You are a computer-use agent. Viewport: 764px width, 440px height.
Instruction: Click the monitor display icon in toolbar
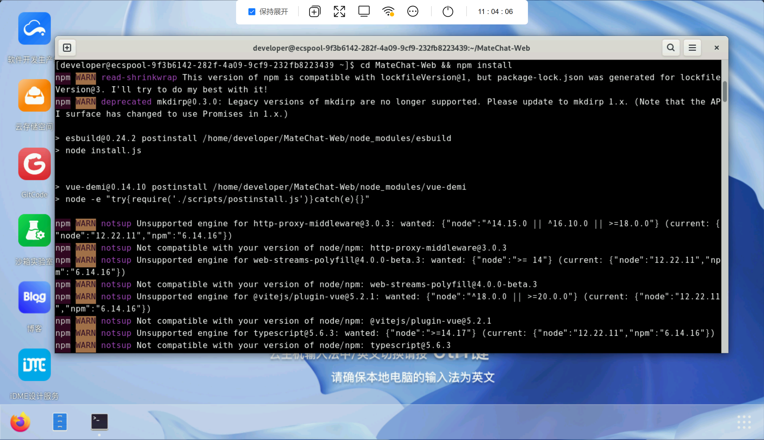(364, 12)
